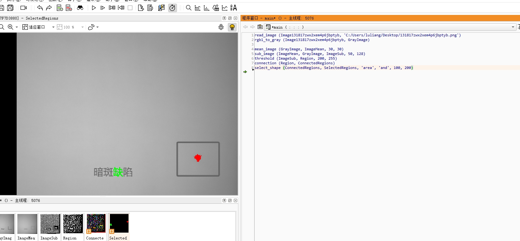Image resolution: width=520 pixels, height=241 pixels.
Task: Deactivate selected program lines (red x icon)
Action: [x=69, y=8]
